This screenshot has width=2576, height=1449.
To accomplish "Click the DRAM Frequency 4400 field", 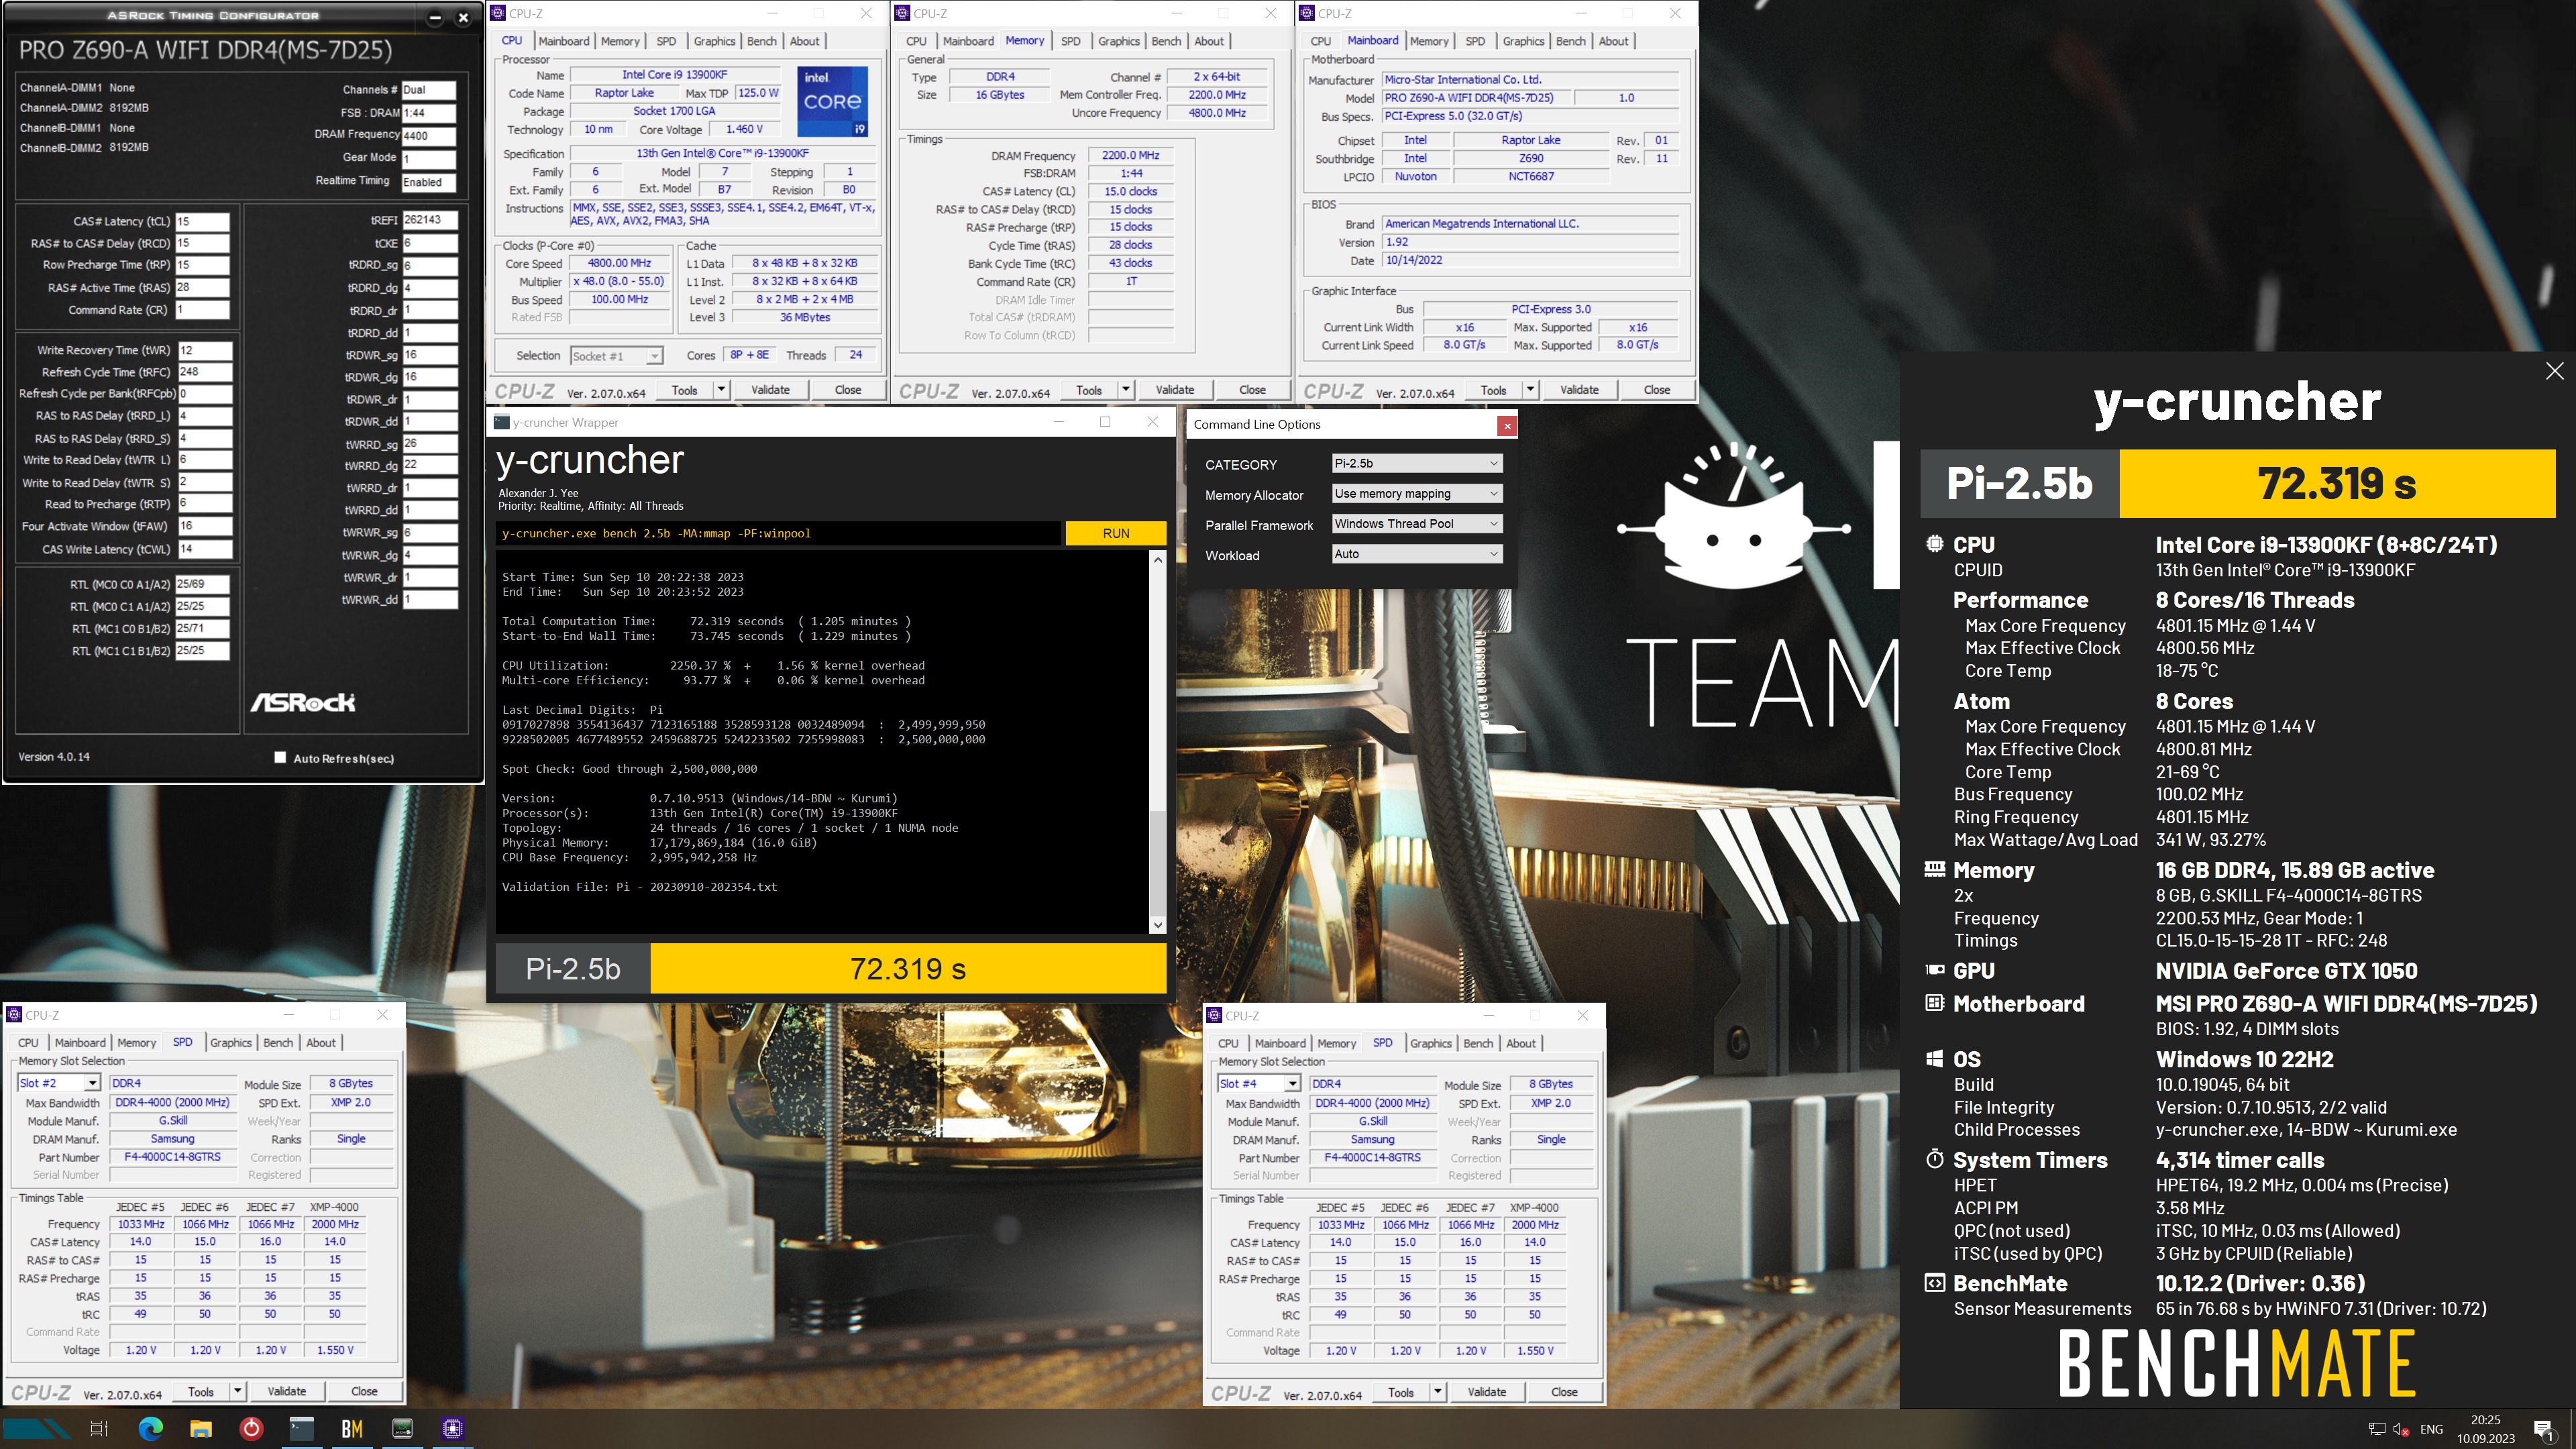I will point(428,135).
